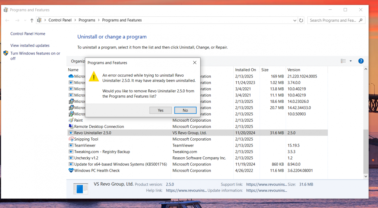The height and width of the screenshot is (208, 378).
Task: Click the version cell 14.42.34433.0
Action: tap(299, 108)
